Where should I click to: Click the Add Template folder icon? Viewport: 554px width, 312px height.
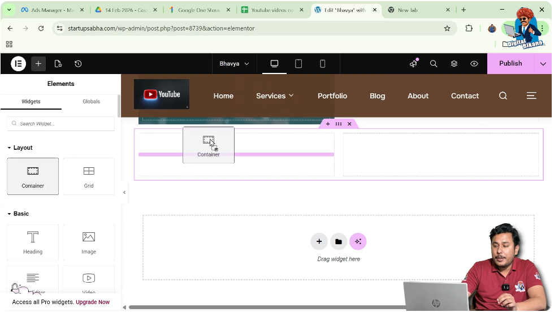(x=338, y=242)
